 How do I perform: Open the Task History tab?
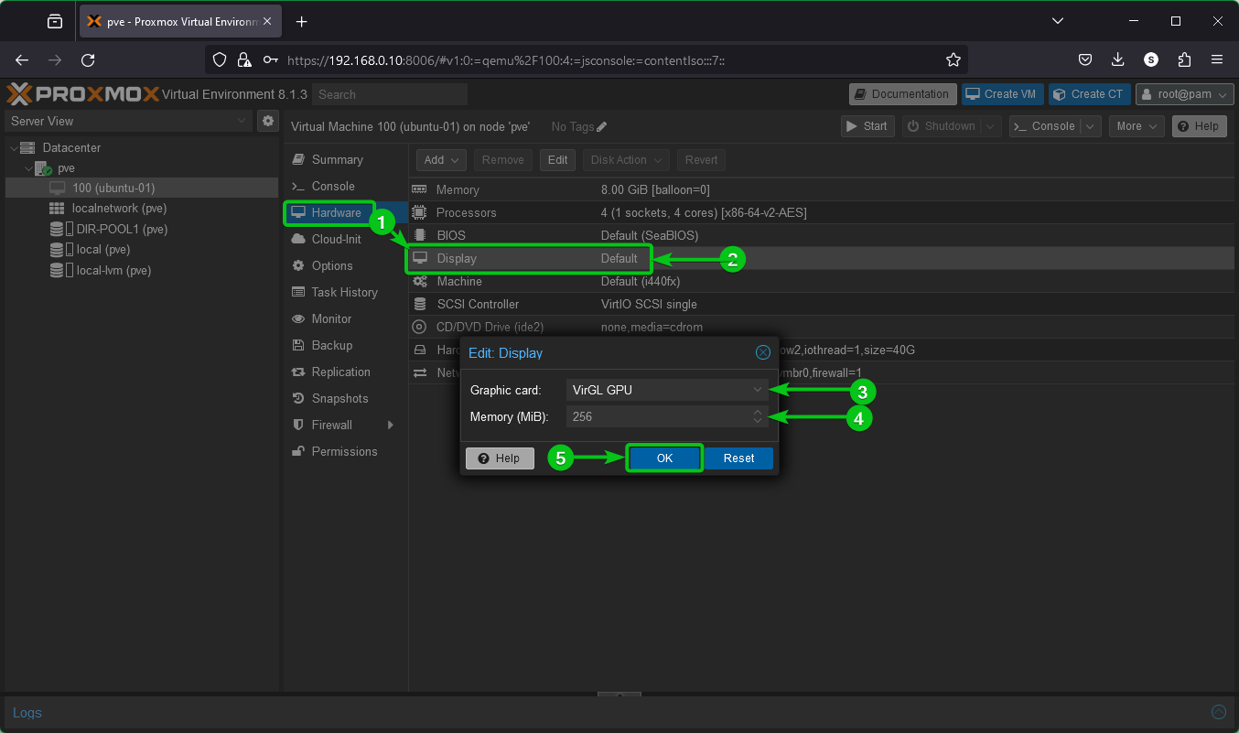[346, 292]
